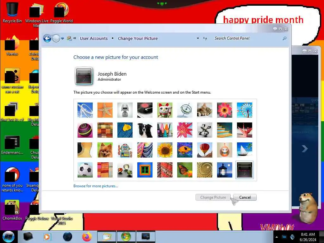Choose the Pomeranian dog picture
Screen dimensions: 324x243
[x=105, y=150]
